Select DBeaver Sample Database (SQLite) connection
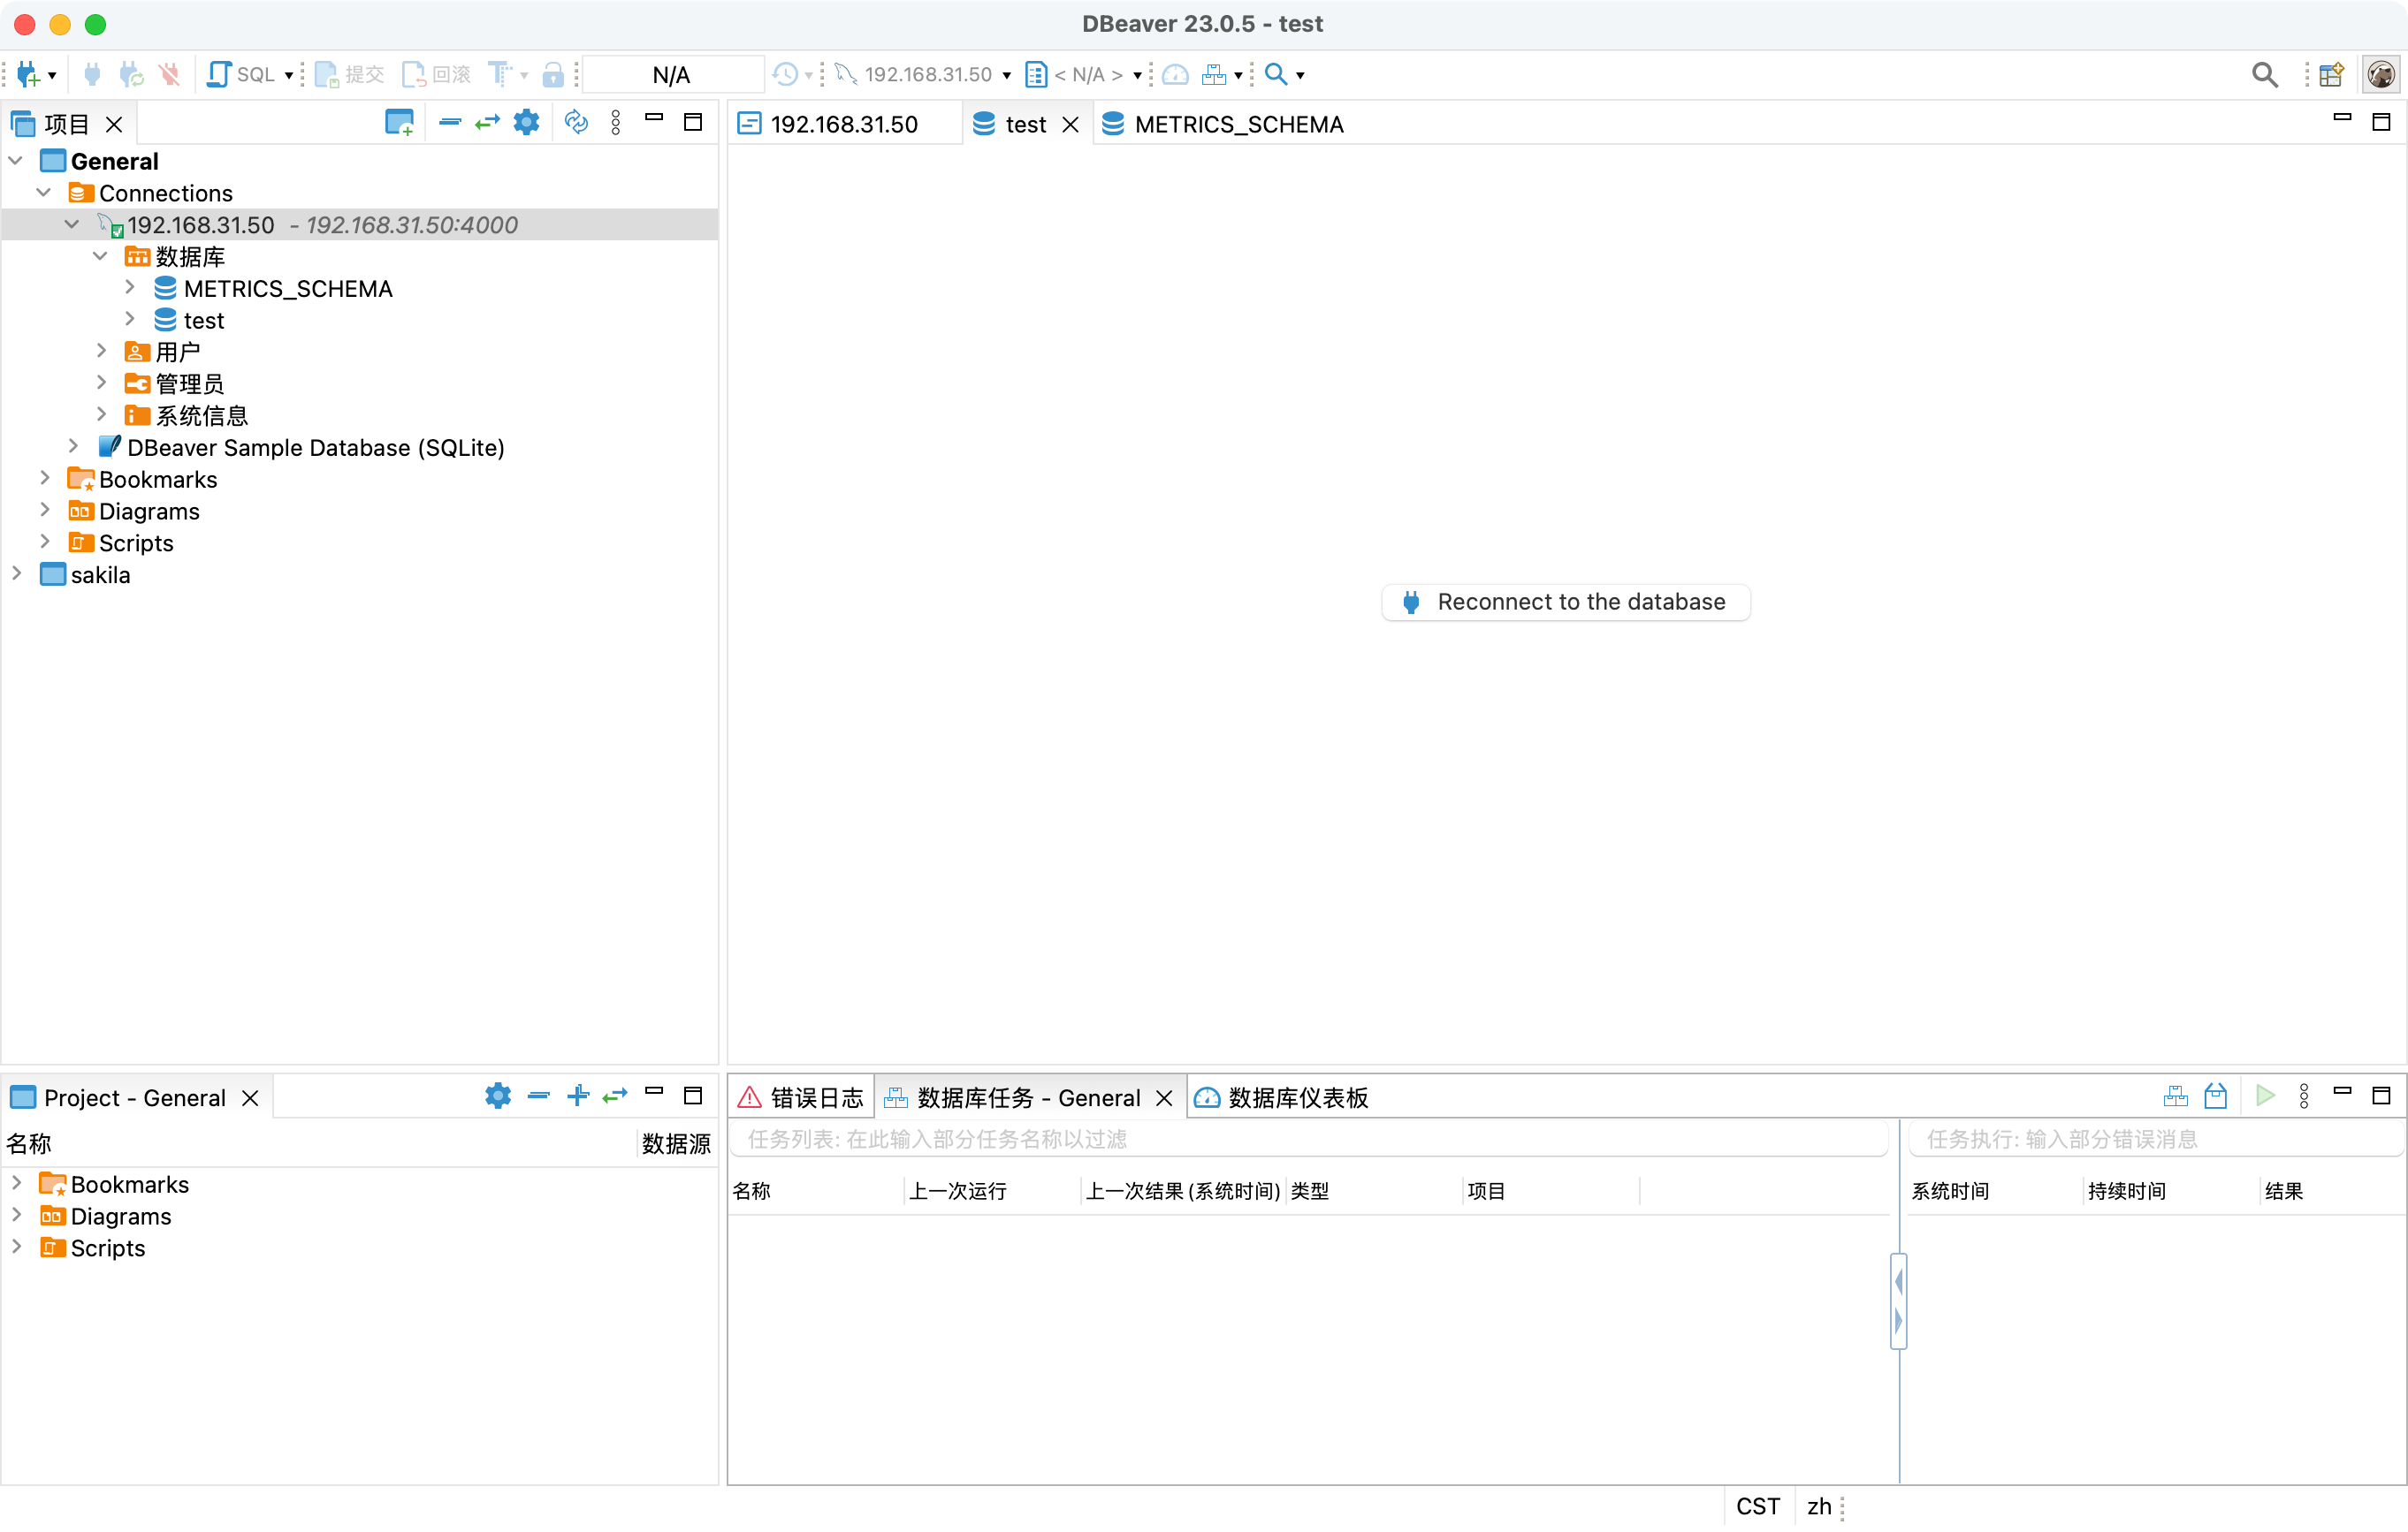 pos(315,448)
